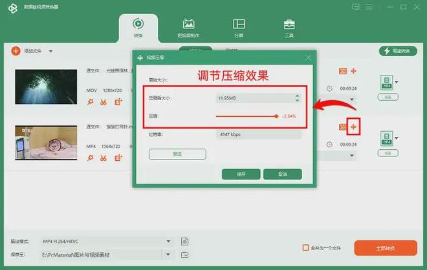Click the format settings icon beside 输出格式
This screenshot has height=270, width=427.
point(184,241)
